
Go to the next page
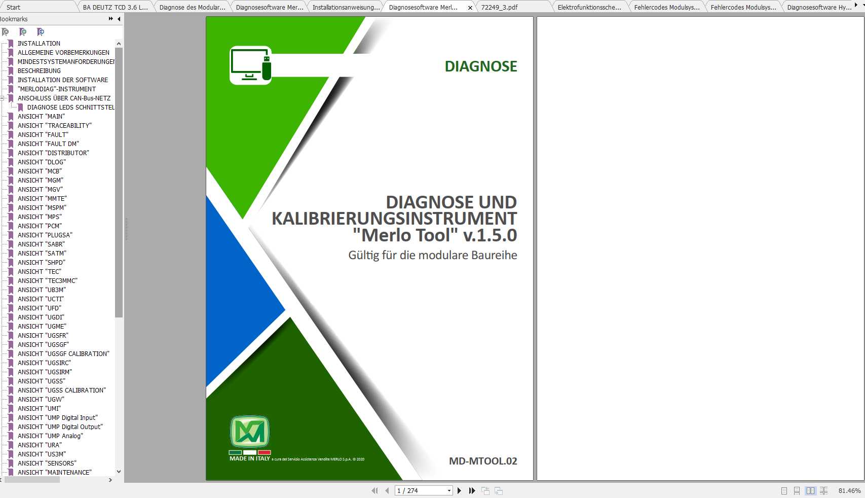tap(460, 490)
